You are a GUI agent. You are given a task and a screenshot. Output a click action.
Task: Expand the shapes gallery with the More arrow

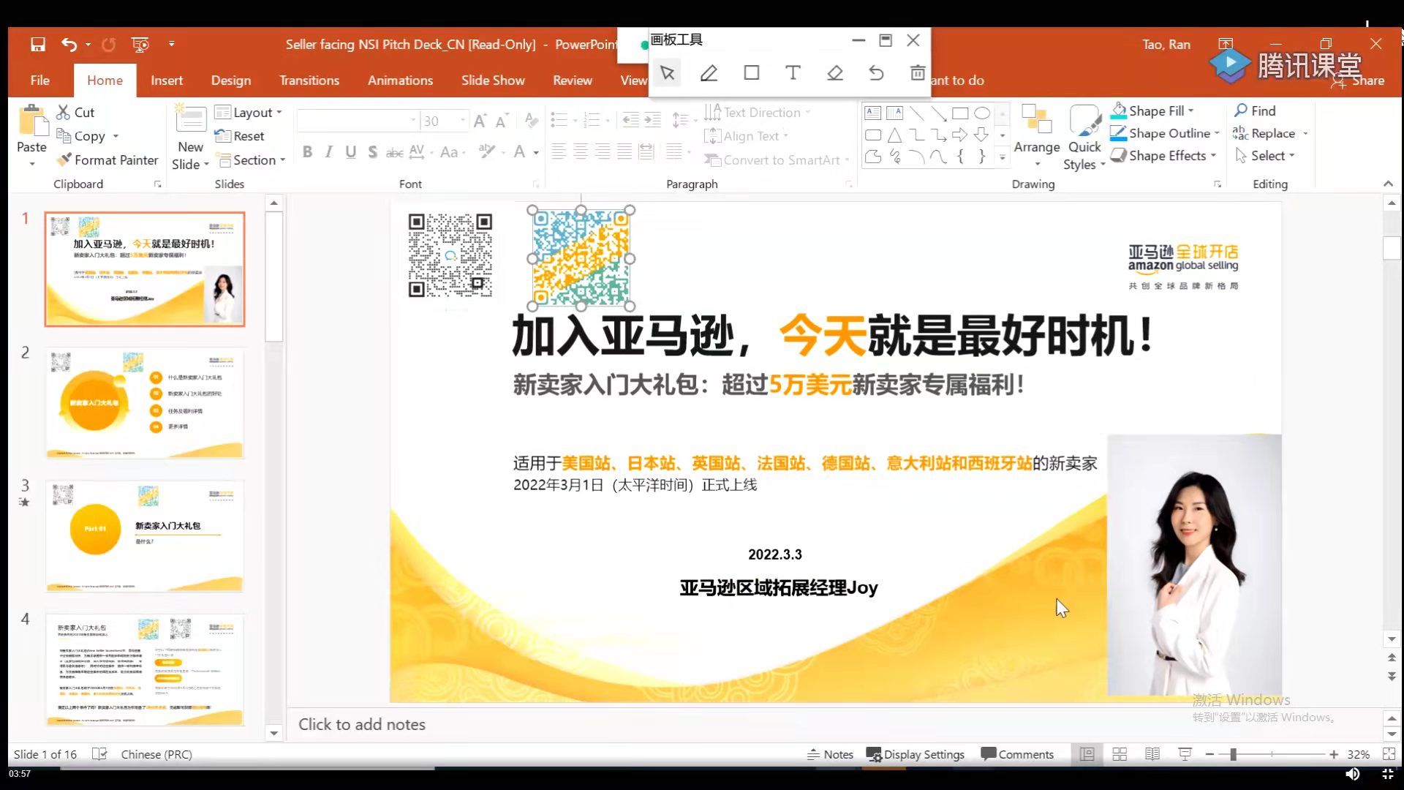click(1002, 157)
